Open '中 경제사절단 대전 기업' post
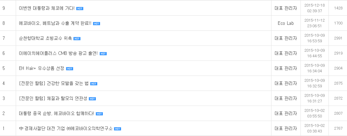The width and height of the screenshot is (347, 136). pos(66,129)
